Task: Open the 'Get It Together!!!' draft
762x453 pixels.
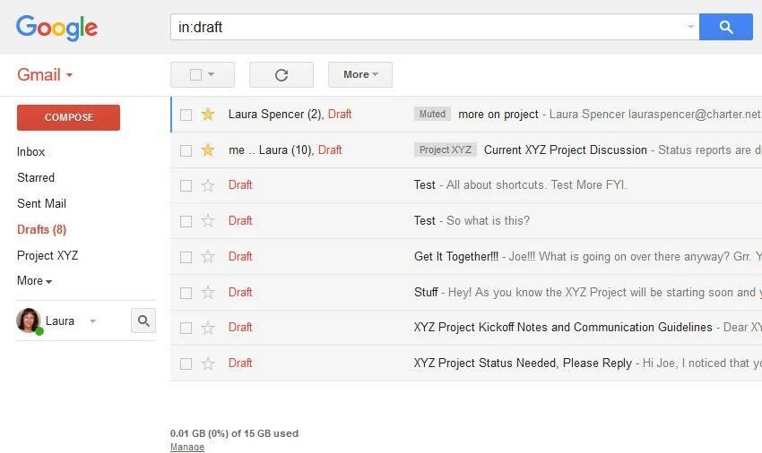Action: [x=456, y=257]
